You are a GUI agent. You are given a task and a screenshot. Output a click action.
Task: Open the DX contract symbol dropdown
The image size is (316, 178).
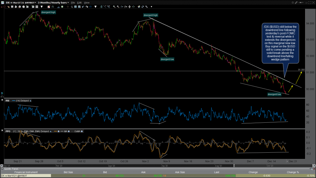(x=20, y=2)
